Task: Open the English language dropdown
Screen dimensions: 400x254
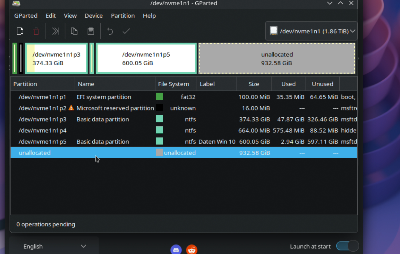Action: [x=54, y=247]
